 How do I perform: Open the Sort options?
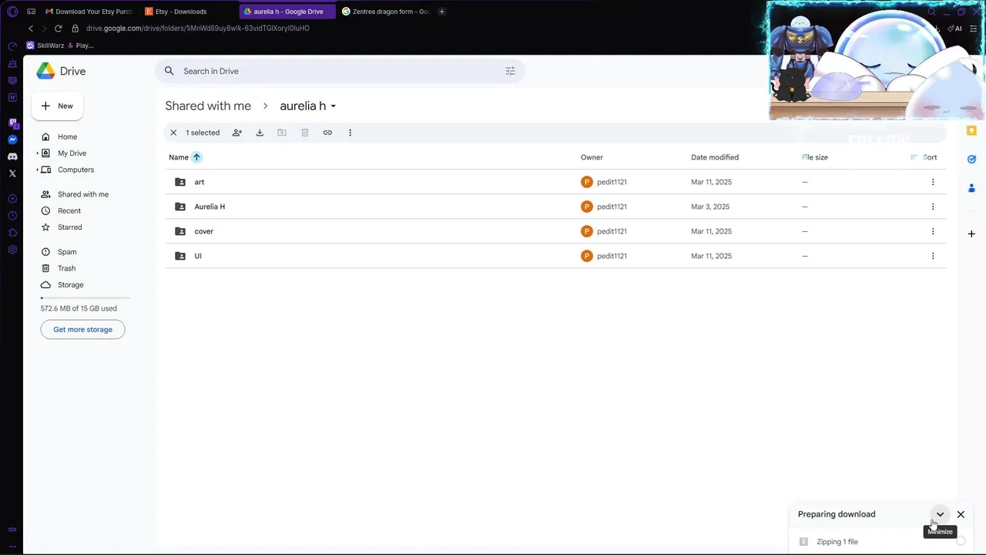(x=924, y=157)
